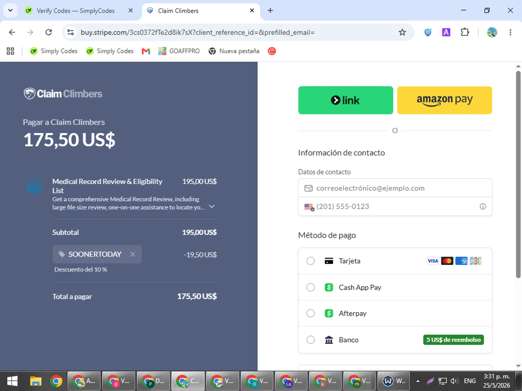Open the red circular bookmark icon

[x=272, y=51]
